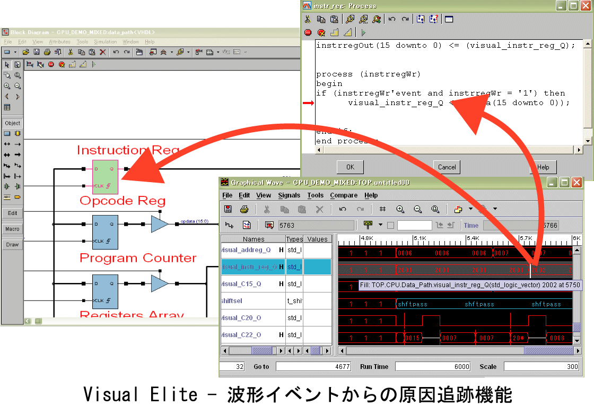Viewport: 594px width, 404px height.
Task: Click the Names column header
Action: click(x=254, y=239)
